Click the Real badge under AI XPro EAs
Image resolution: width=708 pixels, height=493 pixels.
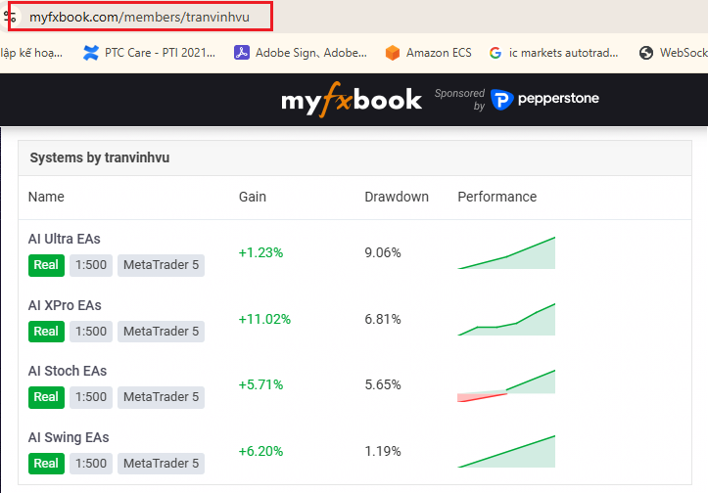pyautogui.click(x=46, y=331)
